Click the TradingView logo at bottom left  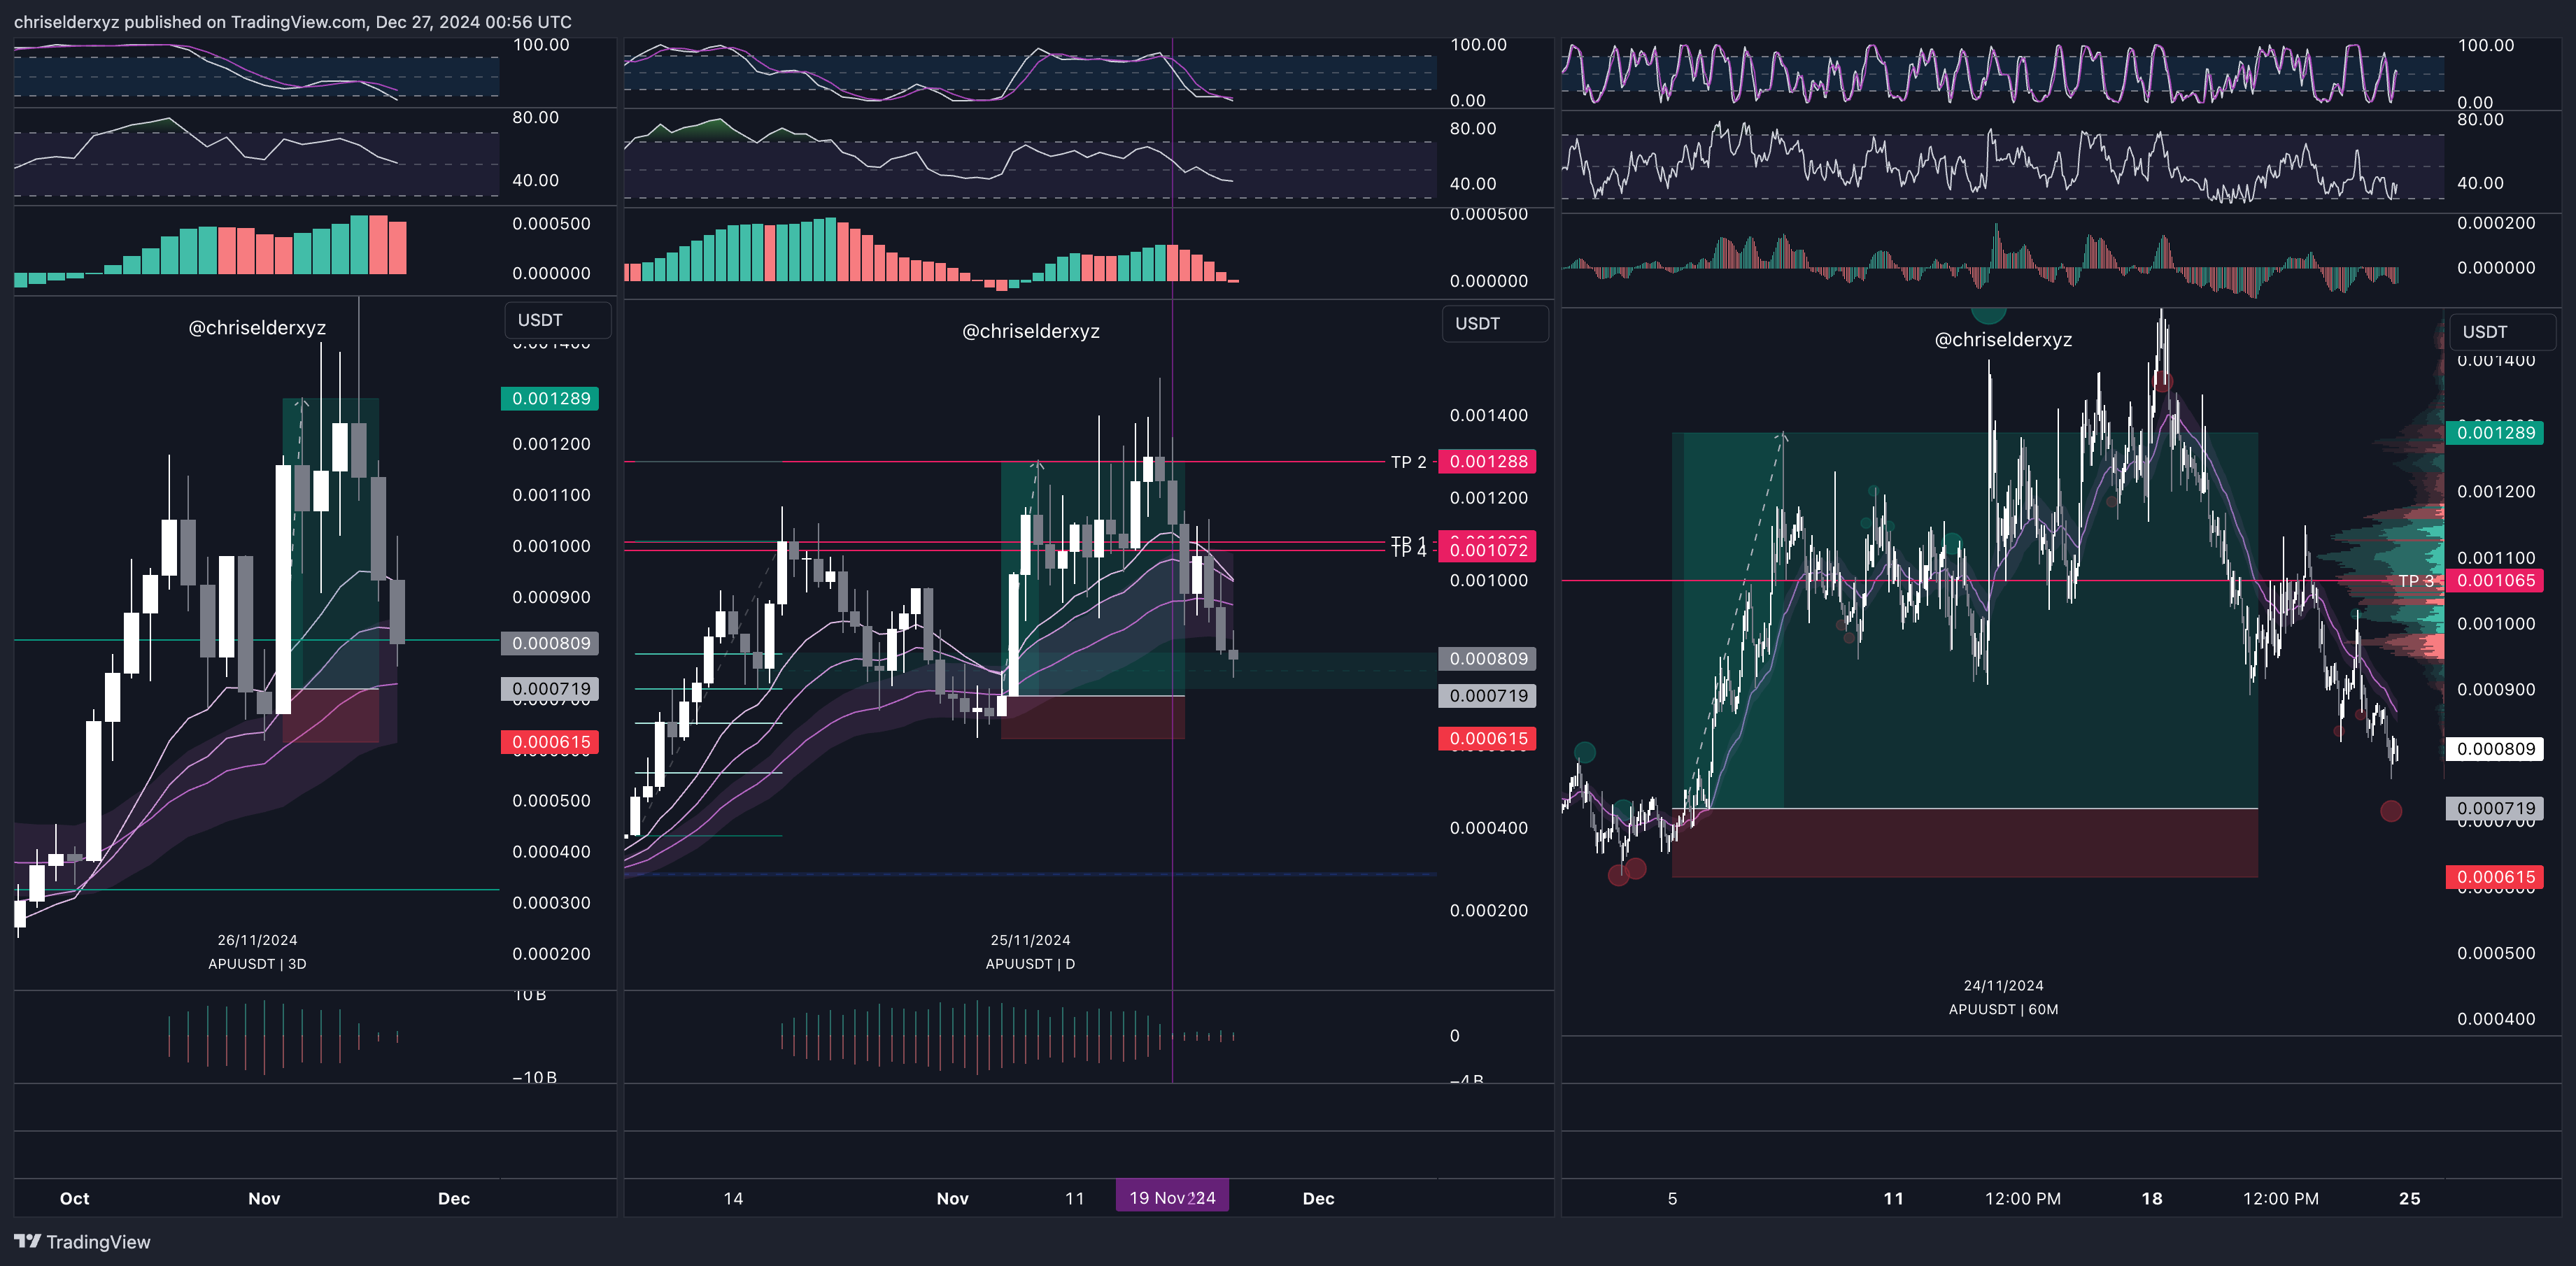coord(82,1241)
